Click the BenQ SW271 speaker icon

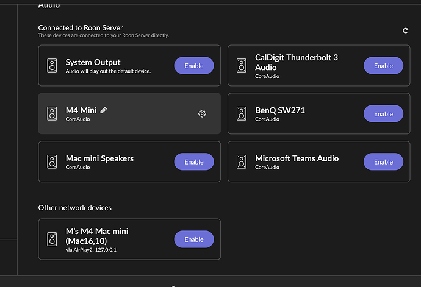point(242,114)
